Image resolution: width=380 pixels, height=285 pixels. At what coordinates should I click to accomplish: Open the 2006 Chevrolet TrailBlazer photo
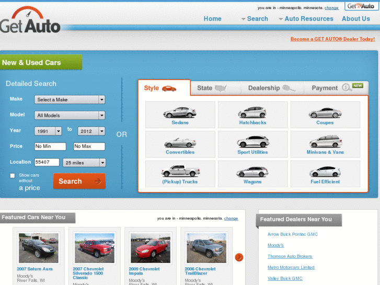pyautogui.click(x=206, y=248)
